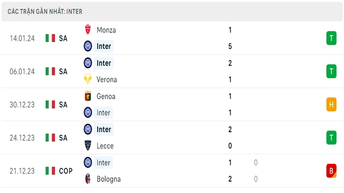Click the Genoa club crest icon
The image size is (344, 193).
88,96
